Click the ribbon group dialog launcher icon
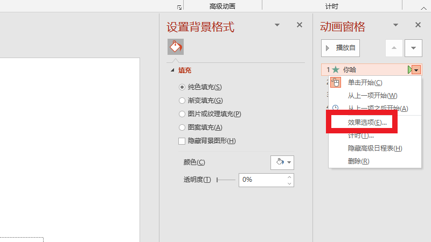The width and height of the screenshot is (431, 242). 179,7
